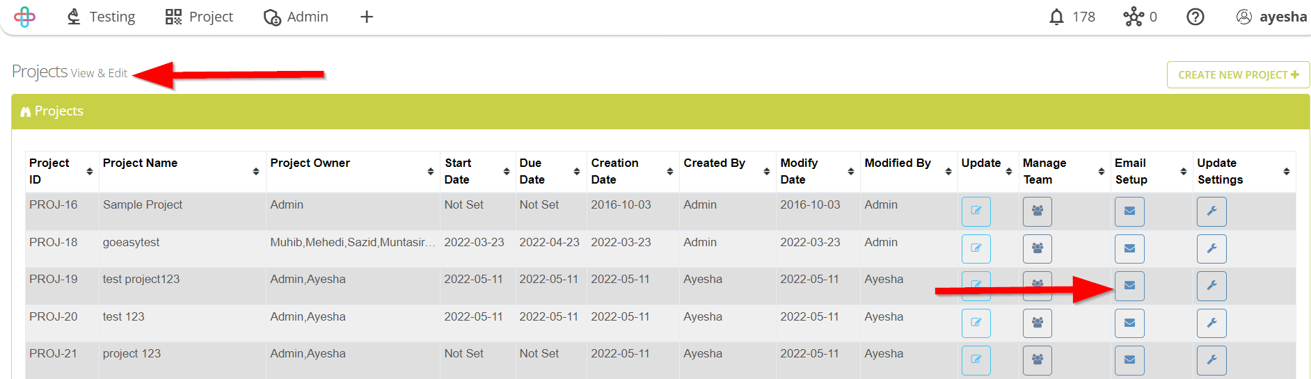Screen dimensions: 1311x379
Task: Sort table by Due Date column
Action: [550, 171]
